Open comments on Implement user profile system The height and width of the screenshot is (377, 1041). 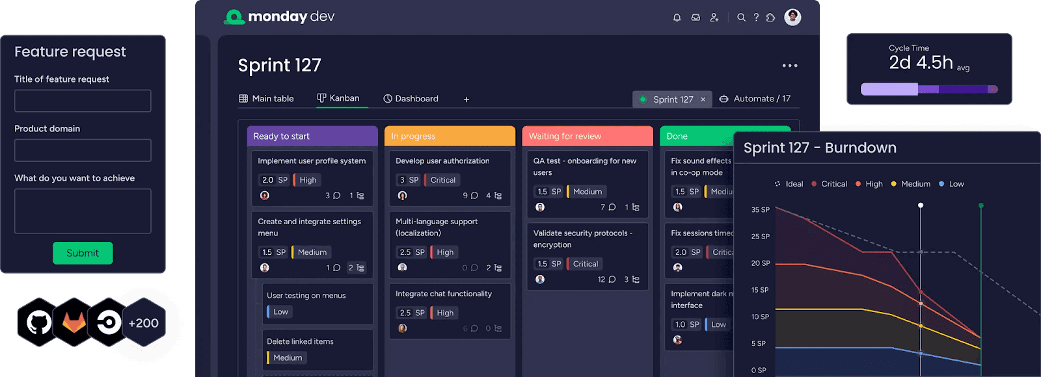click(333, 196)
